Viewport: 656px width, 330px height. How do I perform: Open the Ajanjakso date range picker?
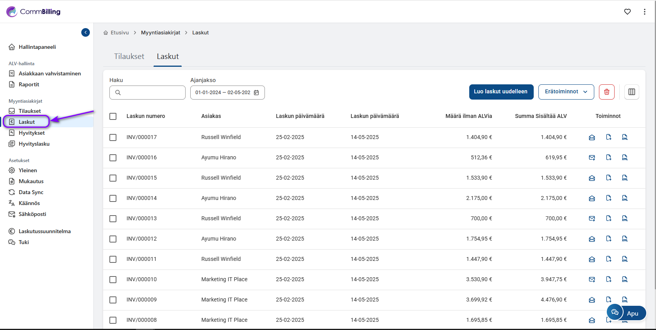pyautogui.click(x=227, y=93)
